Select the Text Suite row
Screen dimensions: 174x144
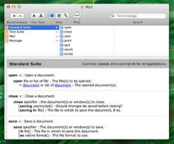point(32,32)
